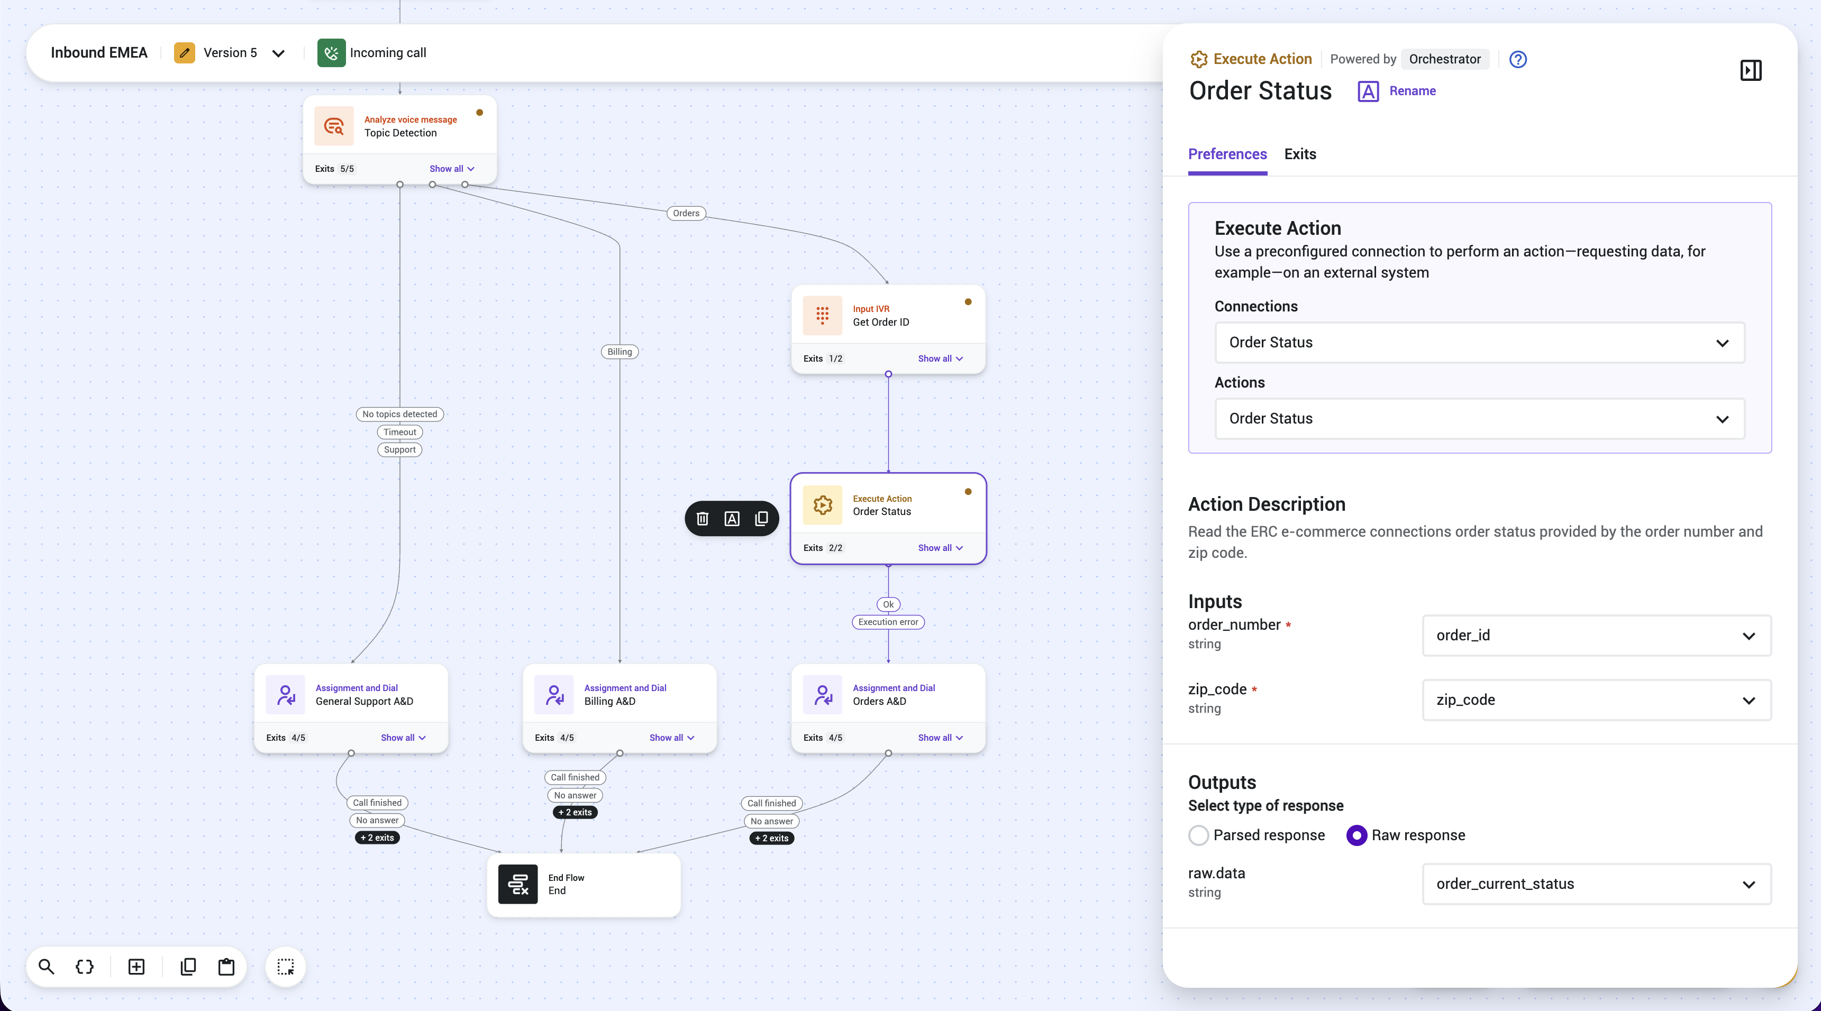Image resolution: width=1821 pixels, height=1011 pixels.
Task: Select the Parsed response radio button
Action: [x=1198, y=835]
